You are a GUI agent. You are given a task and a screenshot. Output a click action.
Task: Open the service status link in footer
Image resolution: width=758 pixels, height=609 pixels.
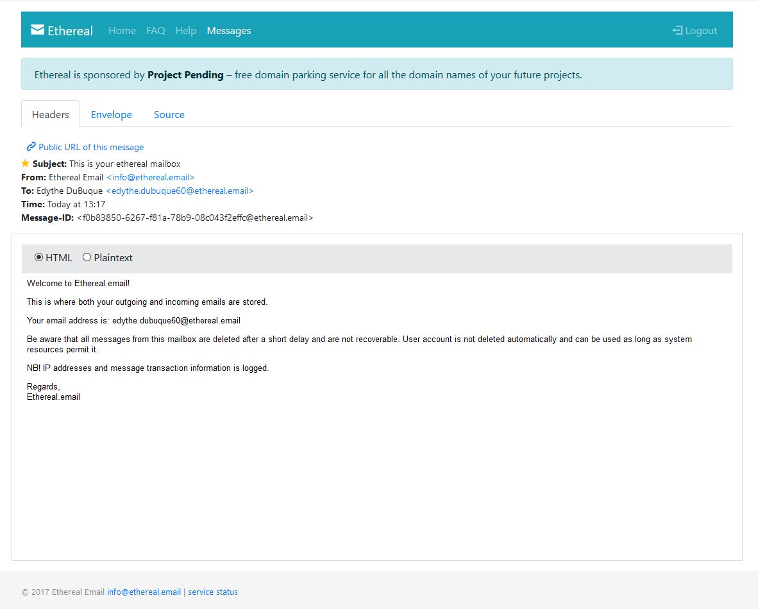[x=213, y=592]
